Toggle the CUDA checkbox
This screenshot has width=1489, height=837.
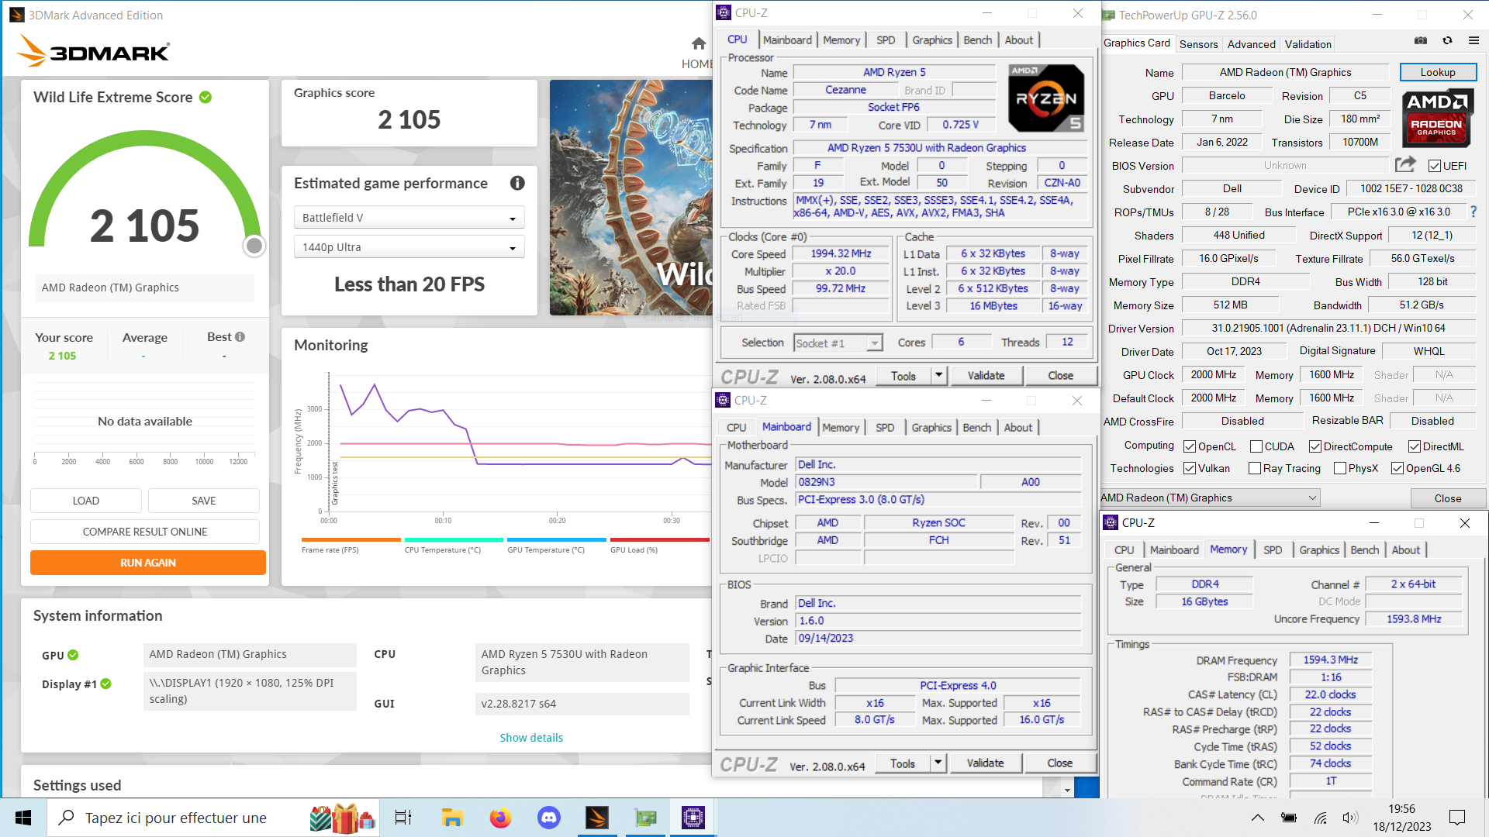1256,446
